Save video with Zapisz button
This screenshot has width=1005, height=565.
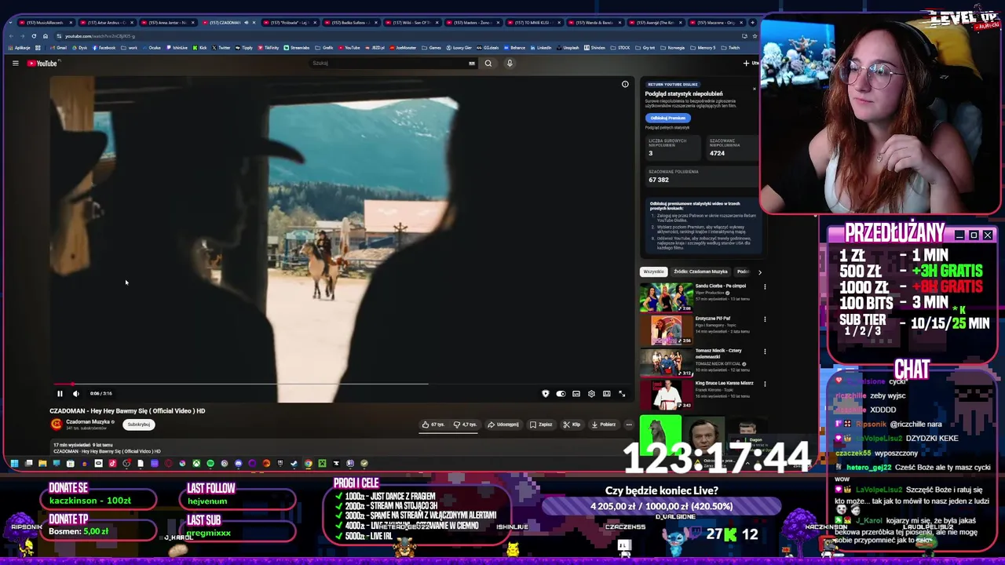541,425
